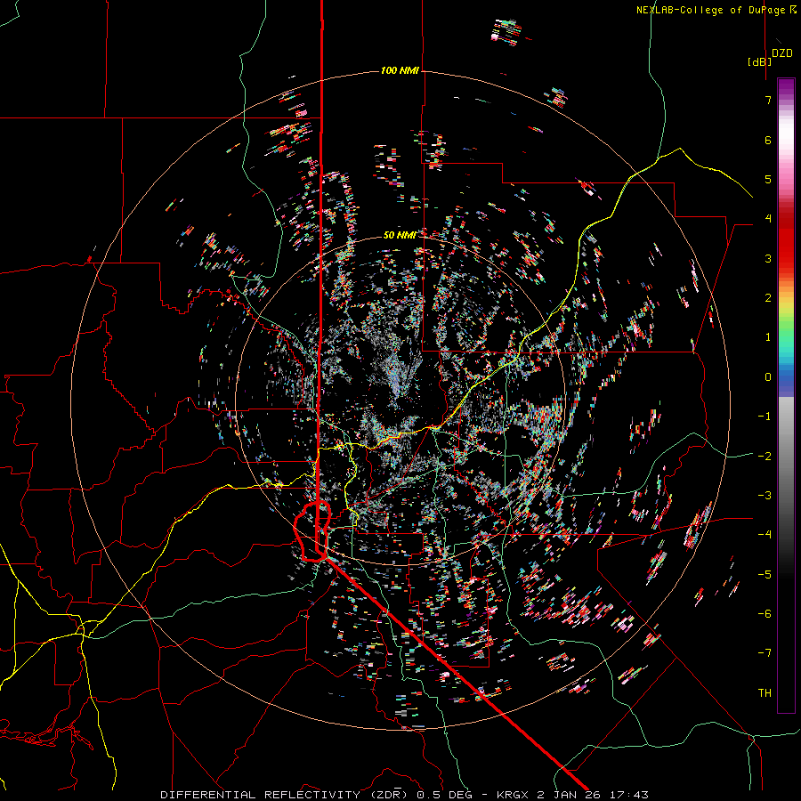Click the -4 legend value
Image resolution: width=801 pixels, height=801 pixels.
(765, 535)
